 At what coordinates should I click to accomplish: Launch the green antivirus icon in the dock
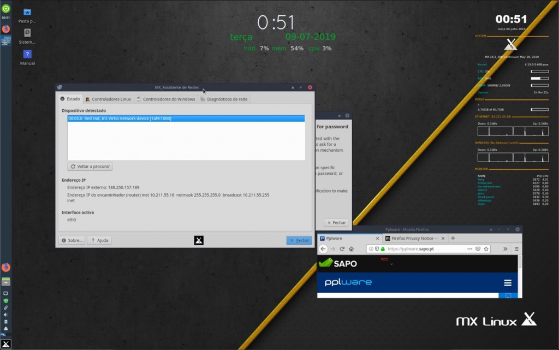(6, 300)
